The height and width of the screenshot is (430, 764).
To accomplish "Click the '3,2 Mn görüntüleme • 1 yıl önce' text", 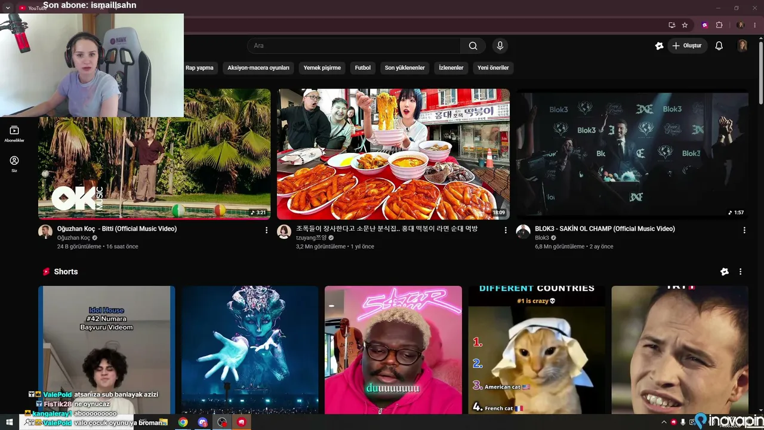I will tap(335, 247).
